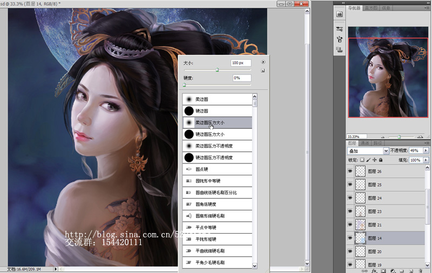Pick the 圆角低硬度 brush preset

[217, 204]
